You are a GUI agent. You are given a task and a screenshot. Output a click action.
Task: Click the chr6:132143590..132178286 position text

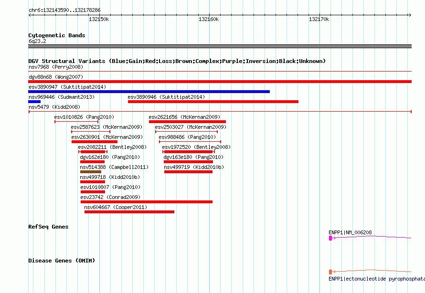pos(64,10)
